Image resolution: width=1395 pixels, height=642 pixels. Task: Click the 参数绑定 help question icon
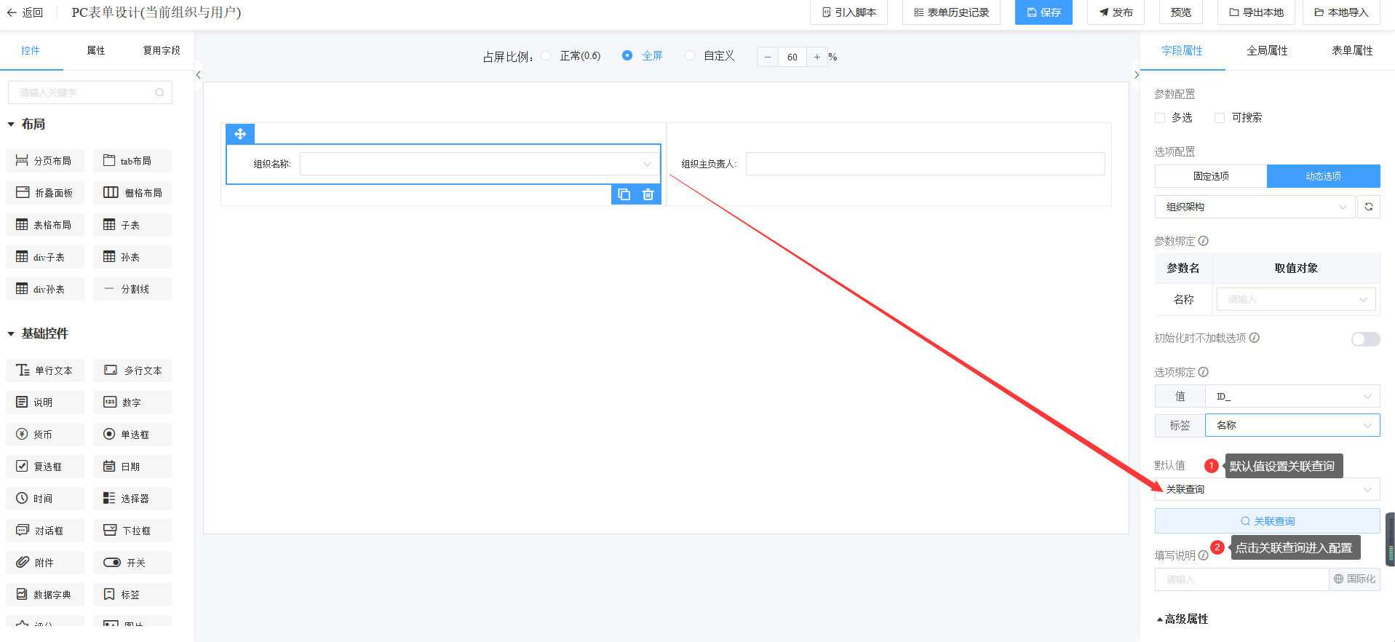(1204, 241)
